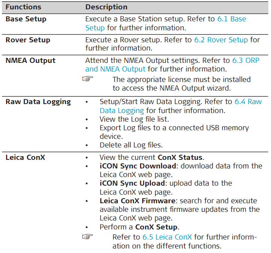Click the bold ConX Setup text
271x253 pixels.
[x=157, y=227]
